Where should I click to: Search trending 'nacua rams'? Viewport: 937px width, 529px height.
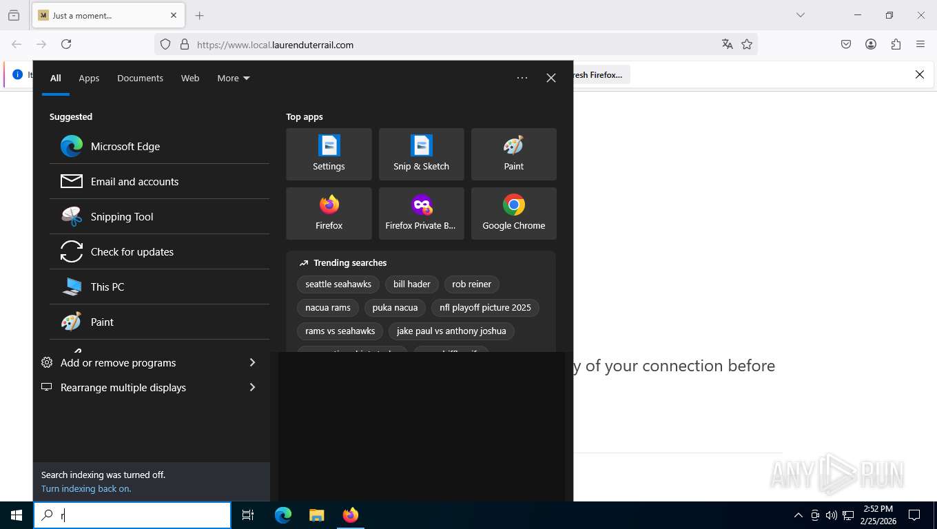pos(328,307)
